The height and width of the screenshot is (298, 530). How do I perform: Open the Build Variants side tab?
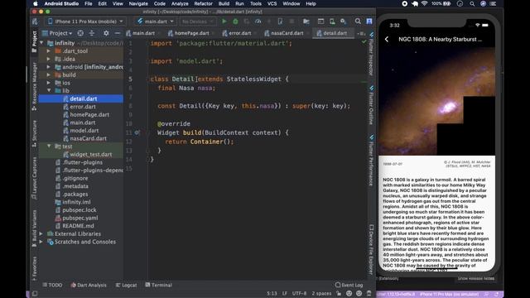(34, 228)
